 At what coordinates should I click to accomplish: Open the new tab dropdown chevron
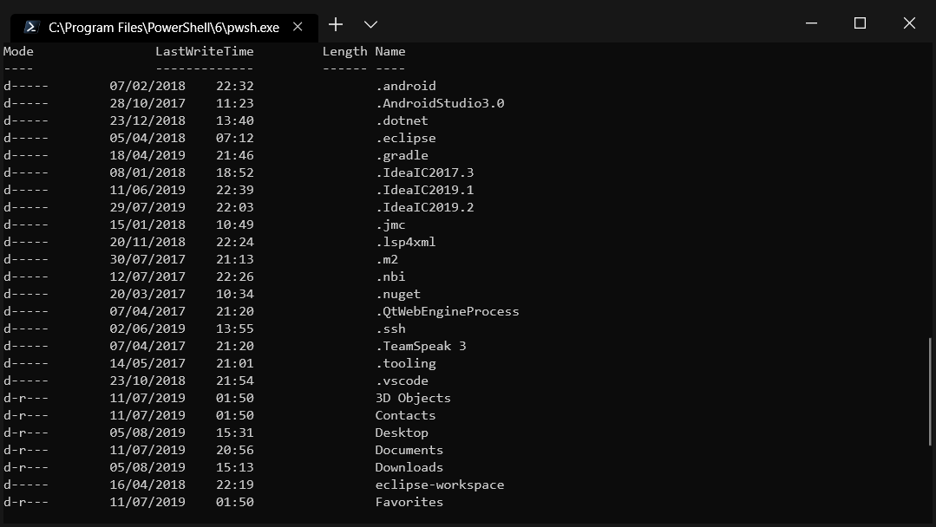point(370,25)
